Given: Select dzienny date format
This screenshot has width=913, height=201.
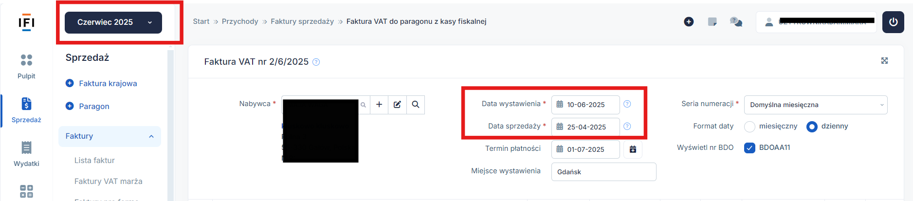Looking at the screenshot, I should click(812, 127).
